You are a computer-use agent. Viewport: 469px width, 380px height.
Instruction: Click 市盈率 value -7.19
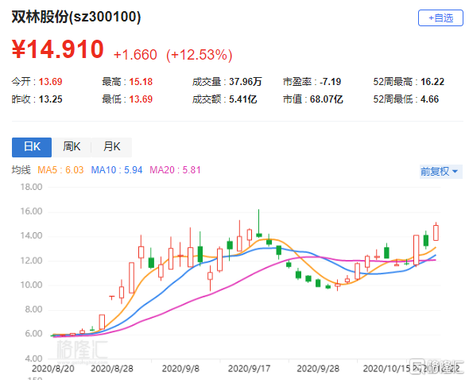[330, 82]
